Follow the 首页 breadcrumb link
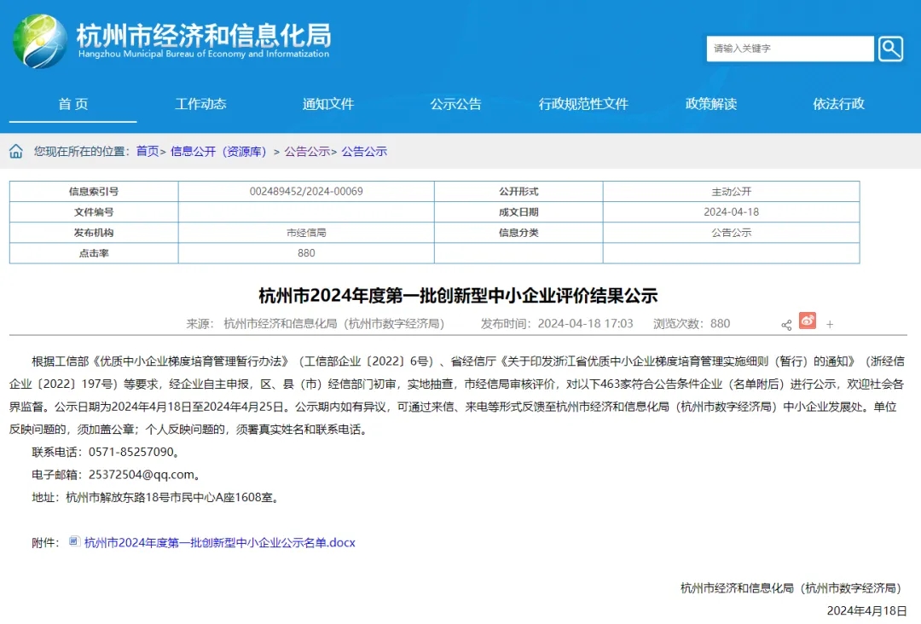Viewport: 921px width, 624px height. (148, 152)
